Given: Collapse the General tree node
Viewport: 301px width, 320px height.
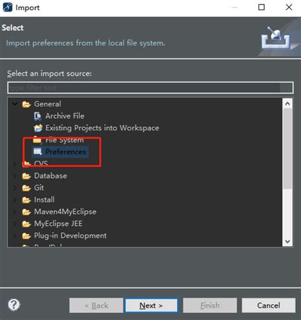Looking at the screenshot, I should coord(15,104).
